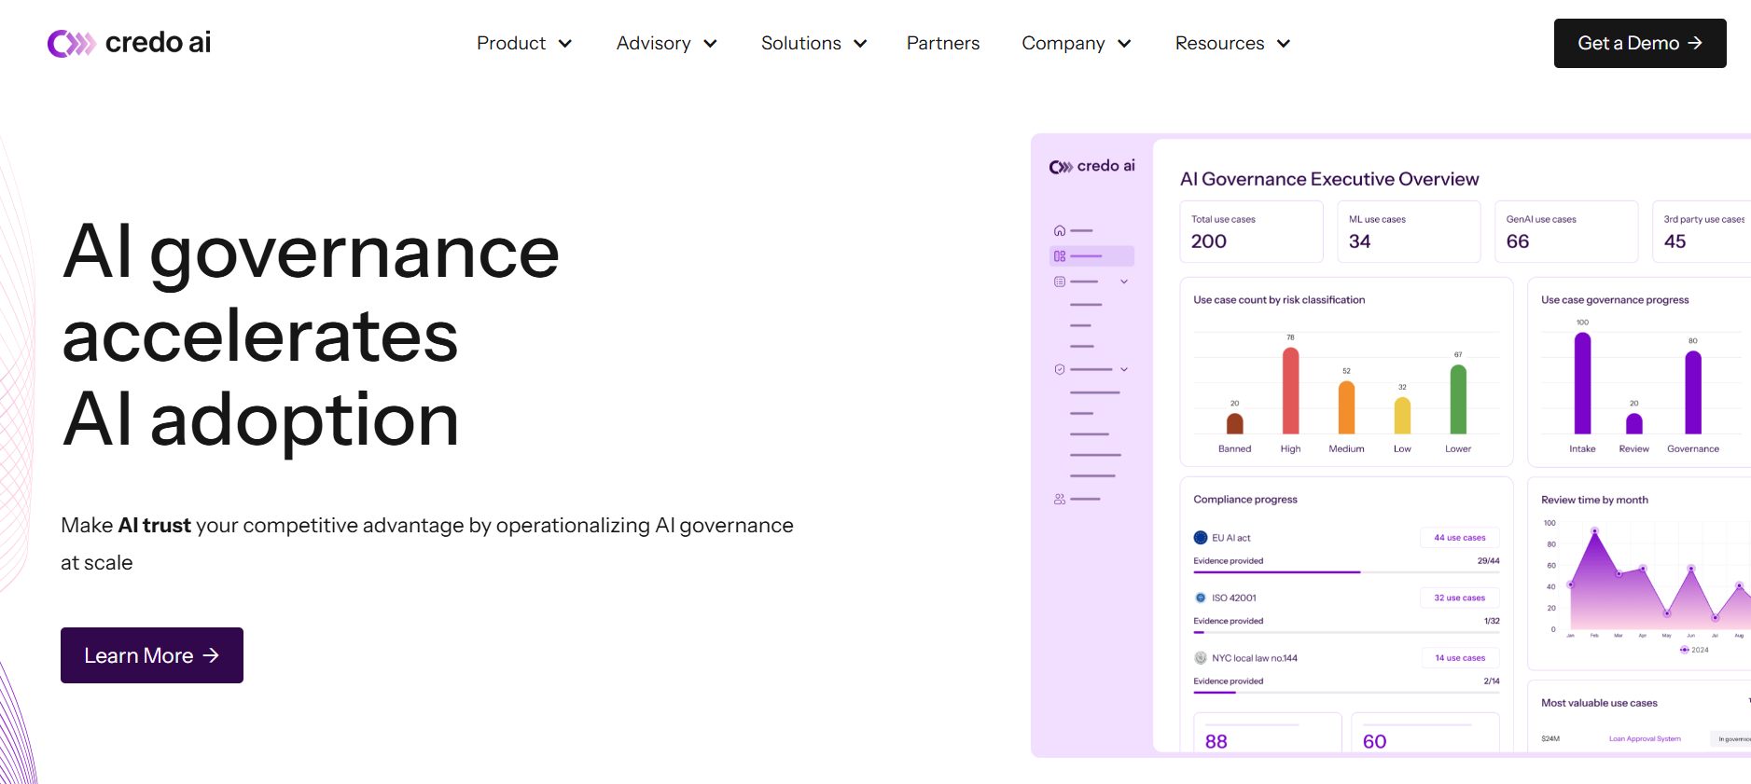Click 'Use case count by risk classification' title
This screenshot has width=1751, height=784.
pyautogui.click(x=1279, y=300)
